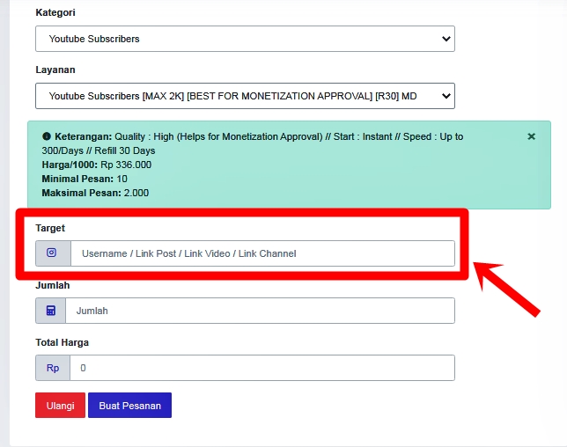Click the Instagram icon beside Target
567x447 pixels.
point(53,253)
